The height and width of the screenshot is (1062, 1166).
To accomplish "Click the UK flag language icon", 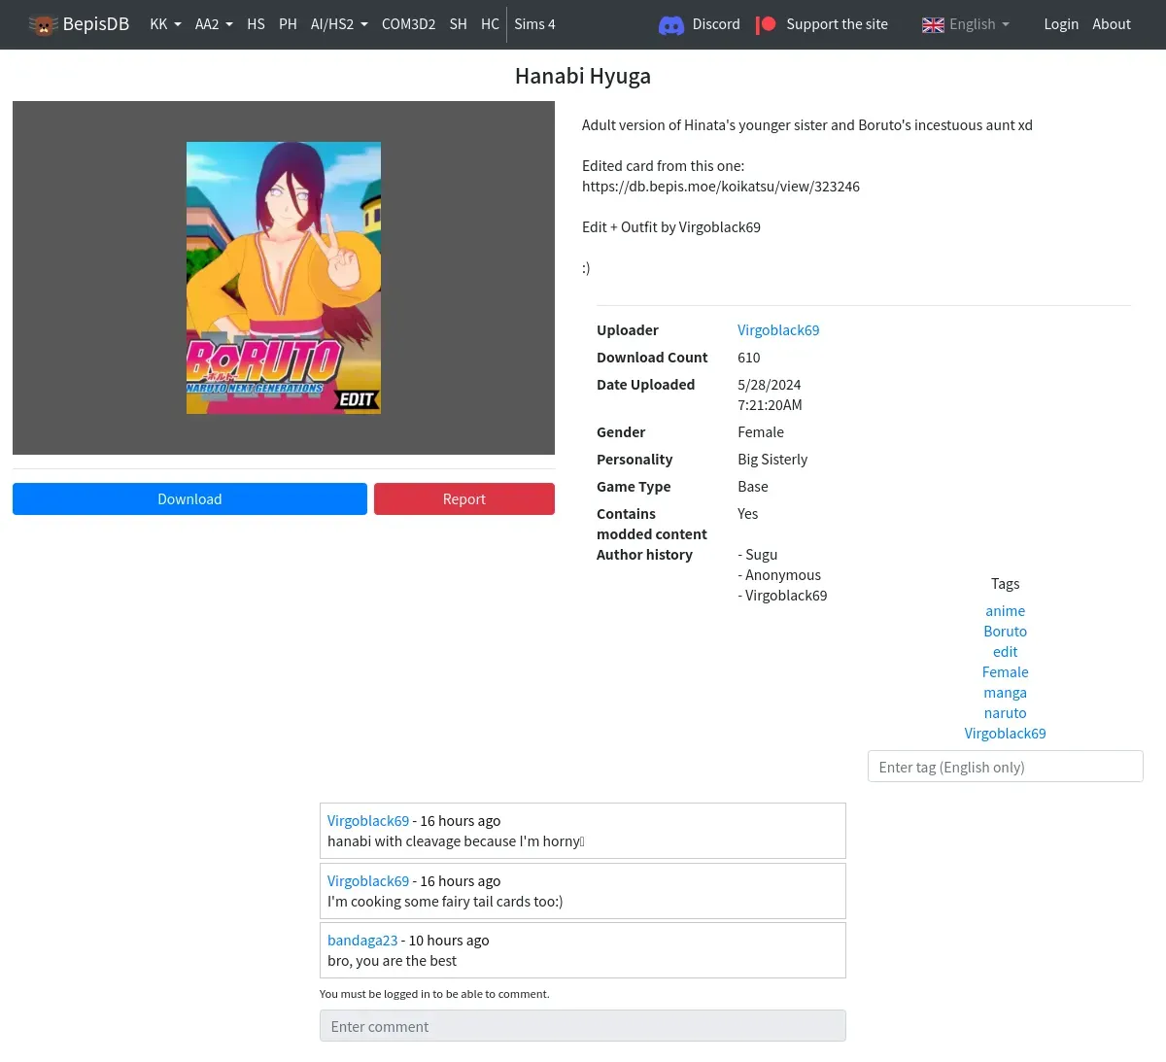I will pyautogui.click(x=933, y=25).
